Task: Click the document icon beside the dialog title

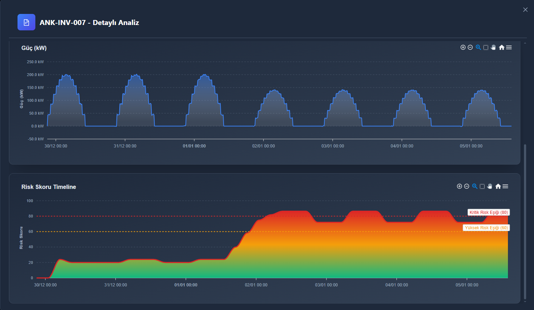Action: (26, 22)
